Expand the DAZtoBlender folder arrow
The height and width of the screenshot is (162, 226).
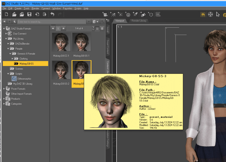pos(8,44)
